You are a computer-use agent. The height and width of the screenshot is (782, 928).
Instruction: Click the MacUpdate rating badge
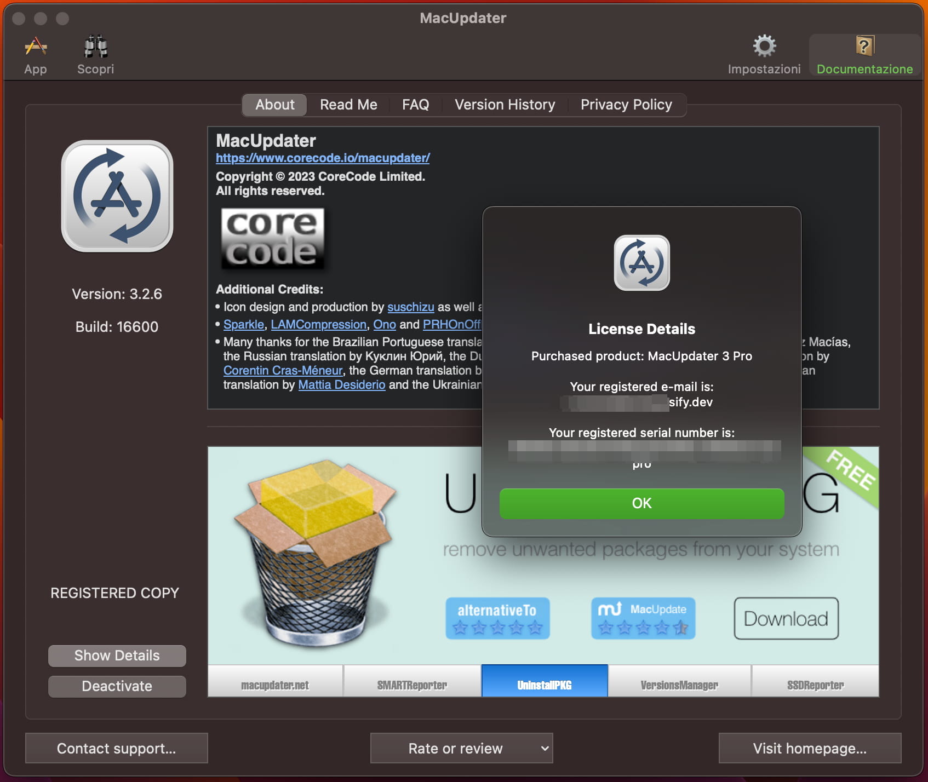(642, 618)
